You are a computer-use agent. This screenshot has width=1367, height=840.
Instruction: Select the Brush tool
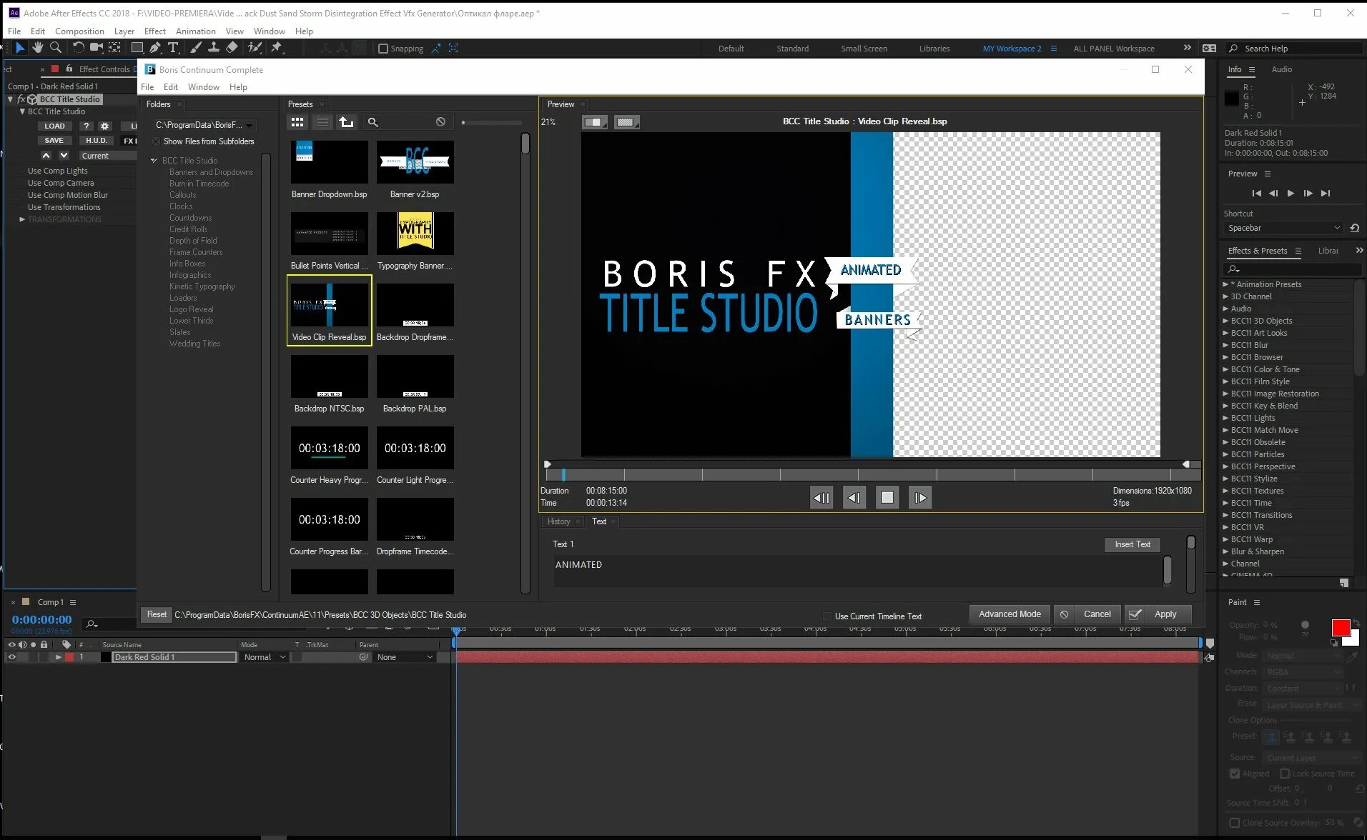(x=196, y=48)
